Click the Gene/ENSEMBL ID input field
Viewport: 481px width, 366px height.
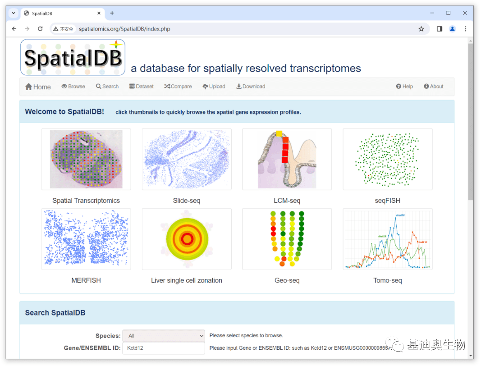[164, 348]
